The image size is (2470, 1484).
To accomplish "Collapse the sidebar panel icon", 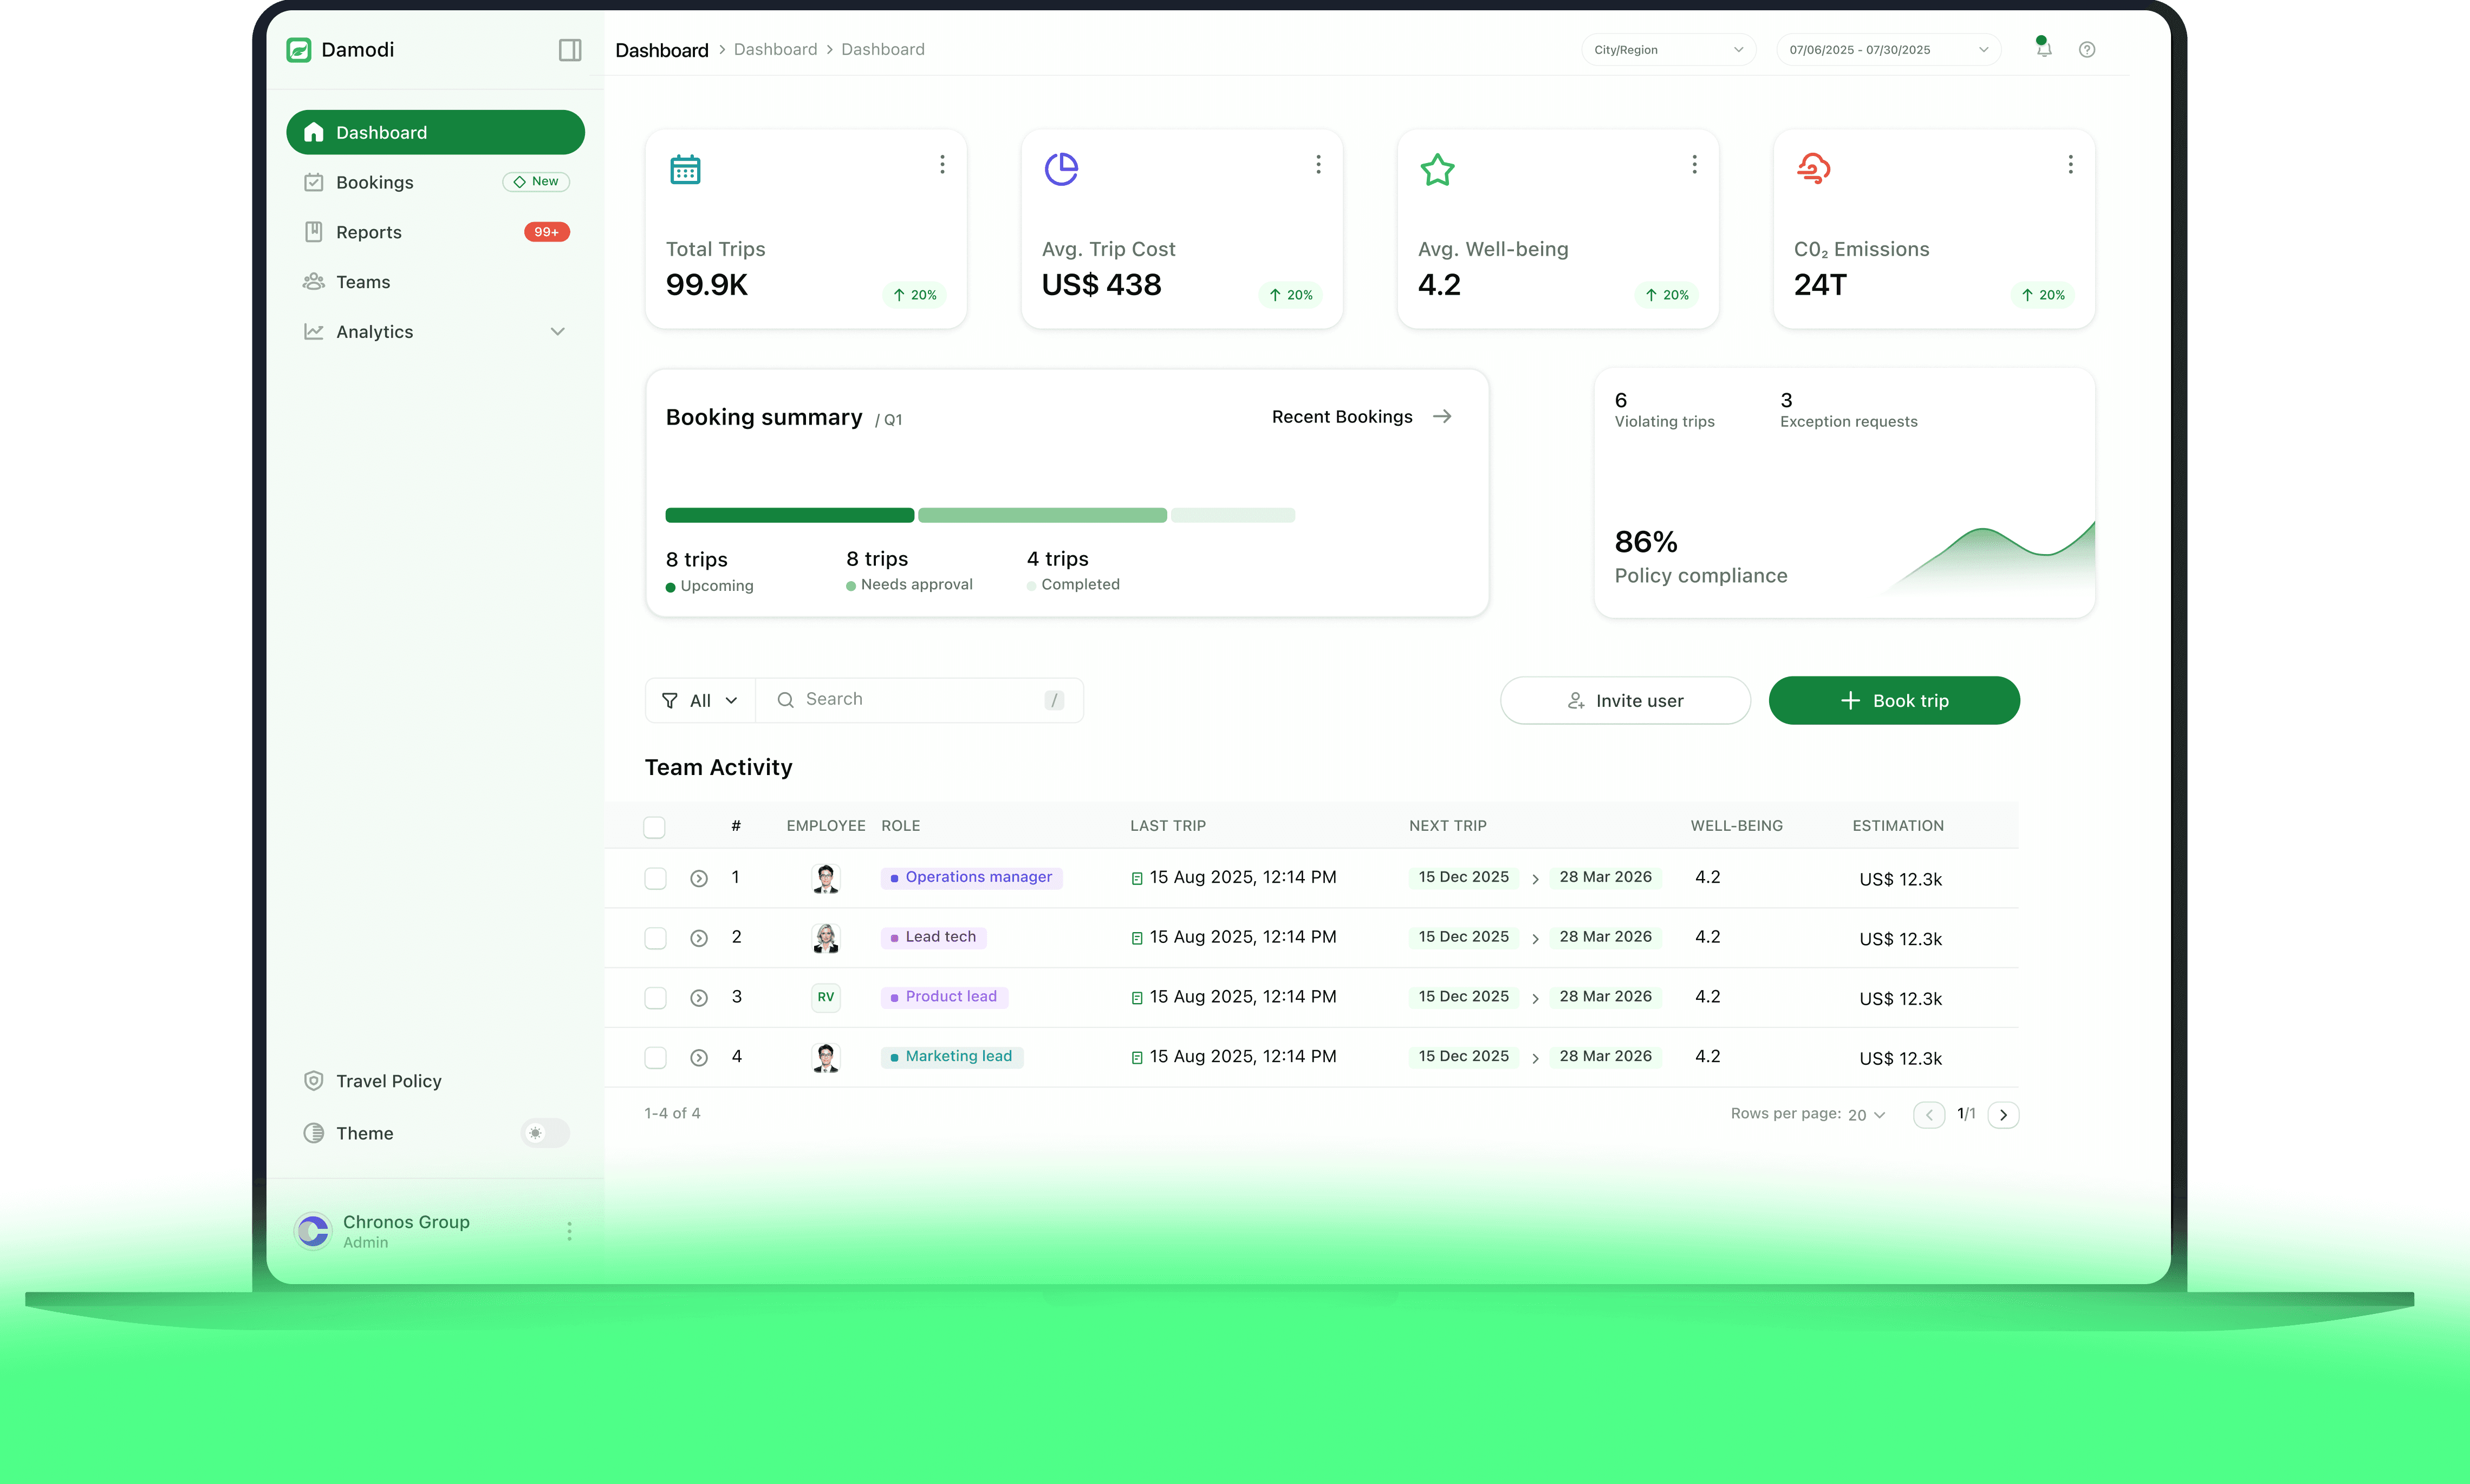I will click(x=569, y=50).
